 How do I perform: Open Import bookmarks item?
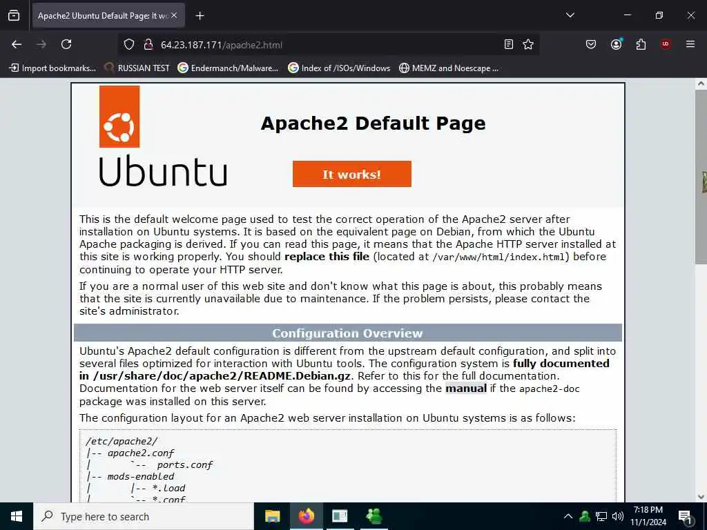52,68
